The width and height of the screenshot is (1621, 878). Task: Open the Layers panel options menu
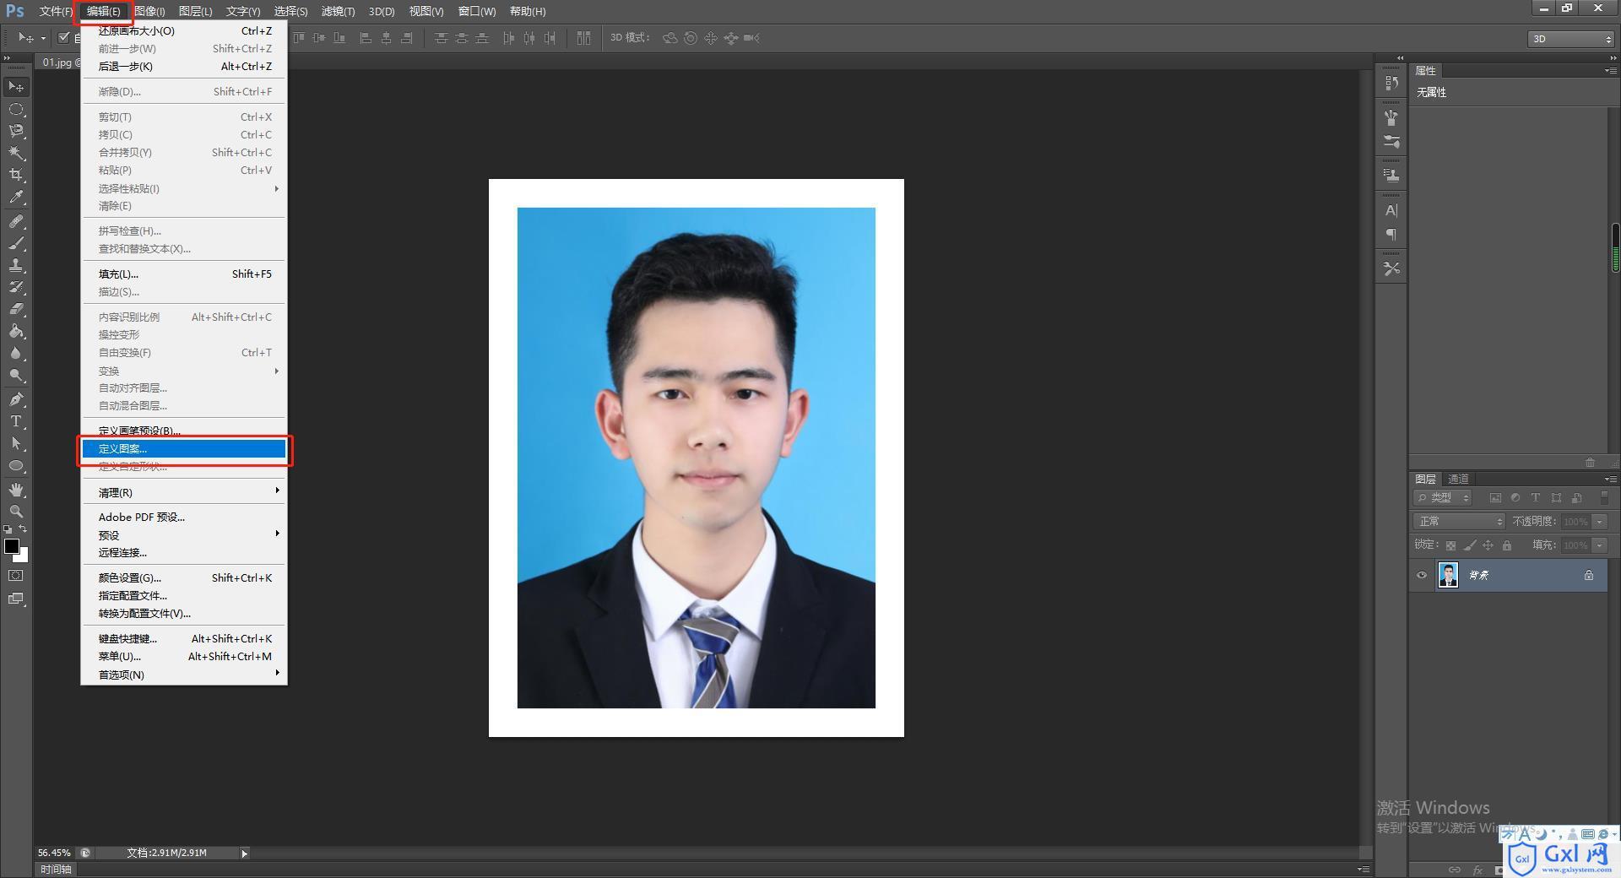pyautogui.click(x=1609, y=479)
